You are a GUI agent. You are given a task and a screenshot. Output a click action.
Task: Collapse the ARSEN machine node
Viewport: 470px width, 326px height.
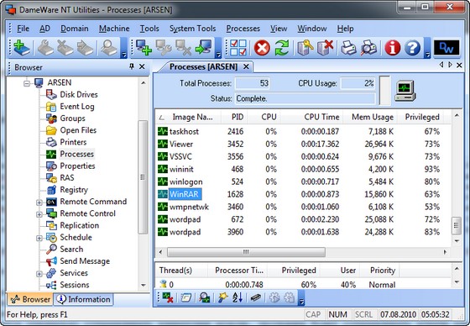27,83
